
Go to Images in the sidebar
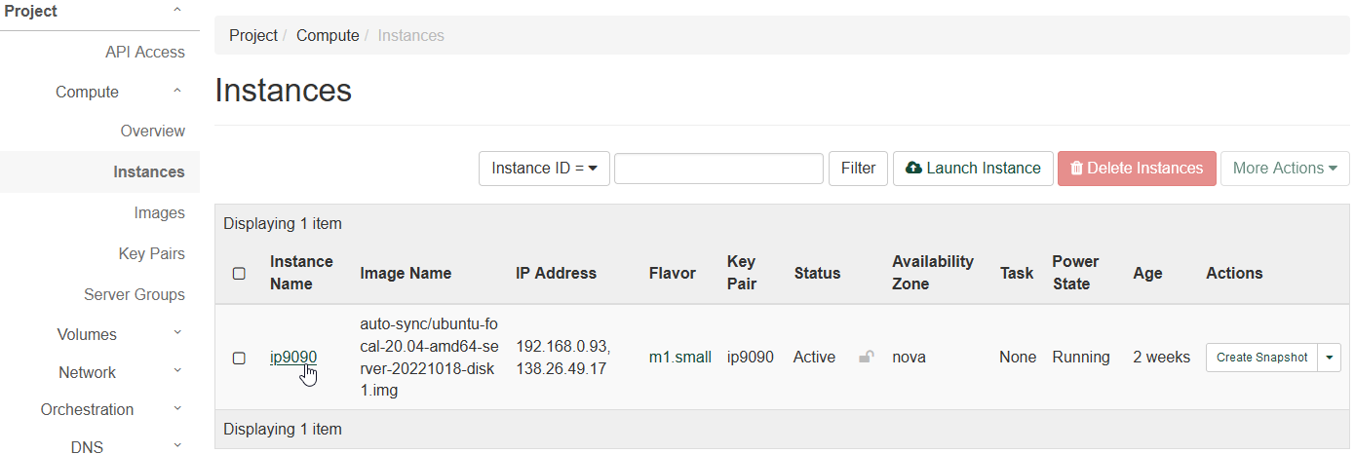point(159,212)
